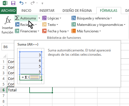Click the Autosuma sigma button
The height and width of the screenshot is (106, 129).
(26, 18)
